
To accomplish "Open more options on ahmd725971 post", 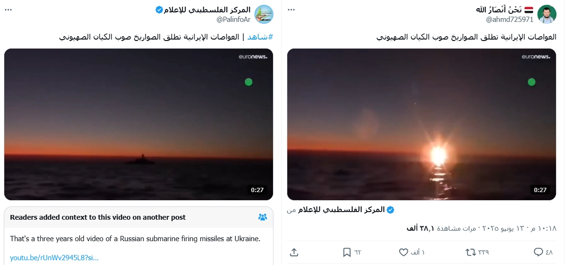I will click(291, 10).
